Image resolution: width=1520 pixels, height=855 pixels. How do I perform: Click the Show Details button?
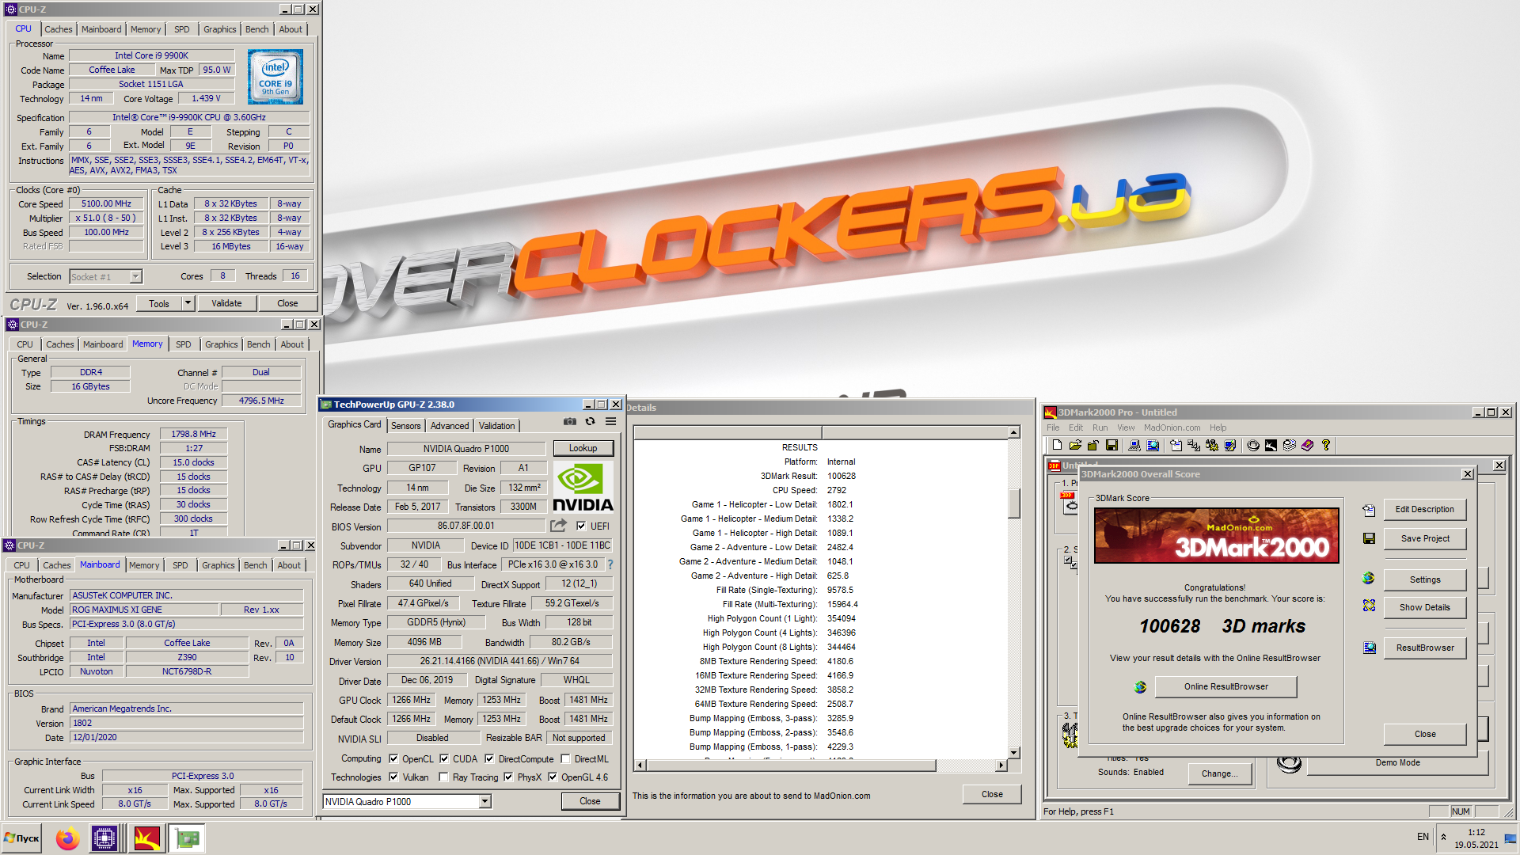click(x=1424, y=608)
